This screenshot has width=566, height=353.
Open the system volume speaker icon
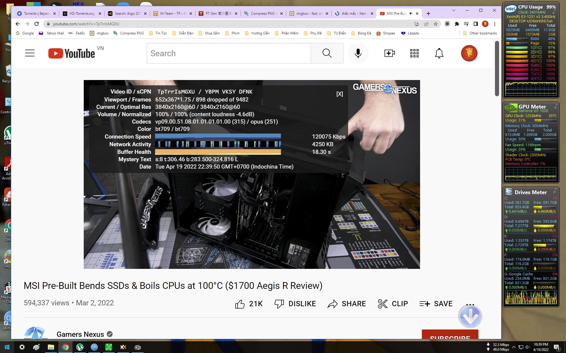528,347
